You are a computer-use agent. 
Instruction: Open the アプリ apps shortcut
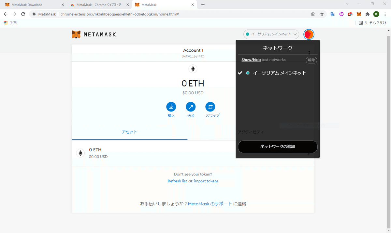tap(10, 23)
